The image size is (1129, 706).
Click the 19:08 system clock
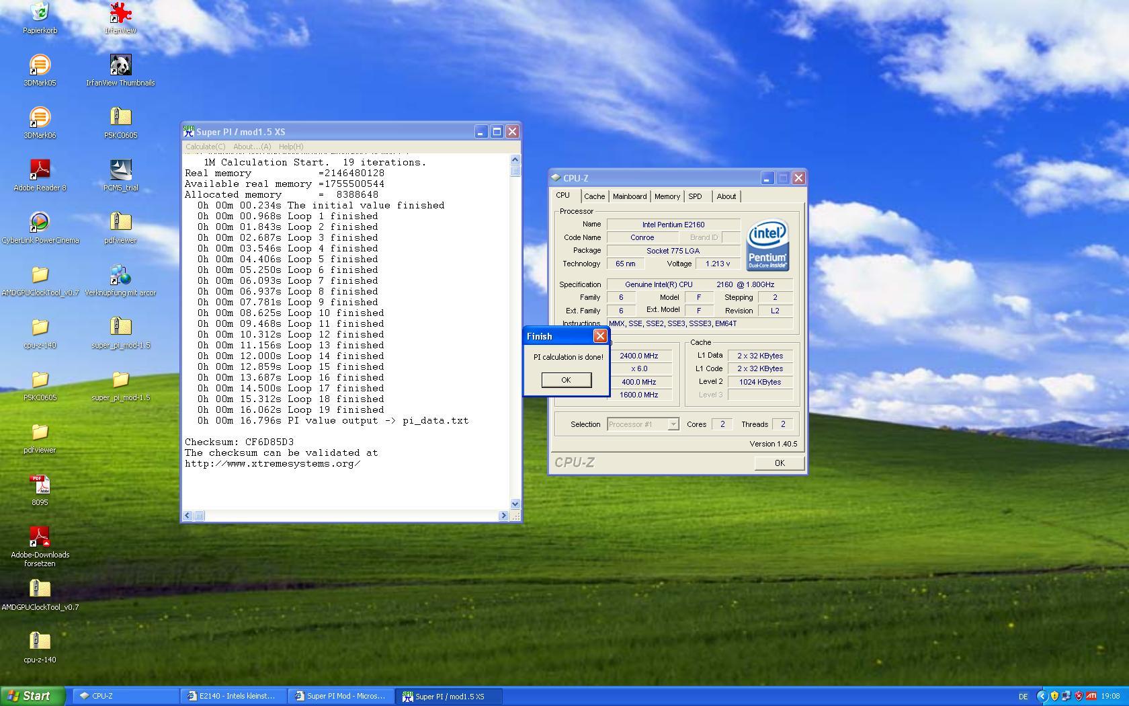coord(1110,697)
